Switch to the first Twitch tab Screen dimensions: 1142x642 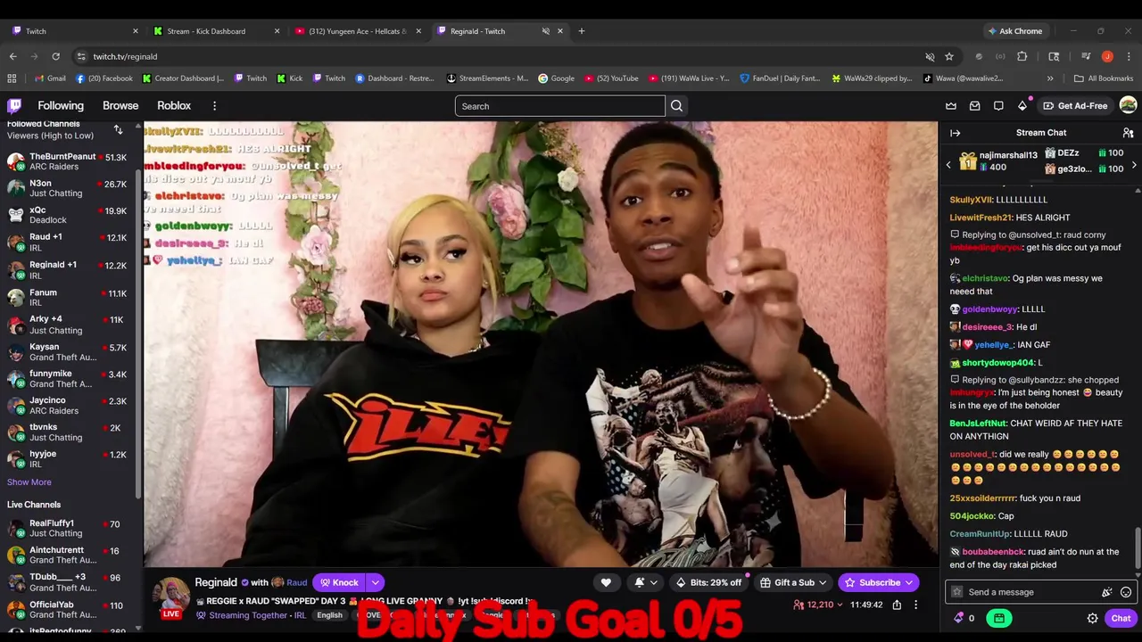71,31
